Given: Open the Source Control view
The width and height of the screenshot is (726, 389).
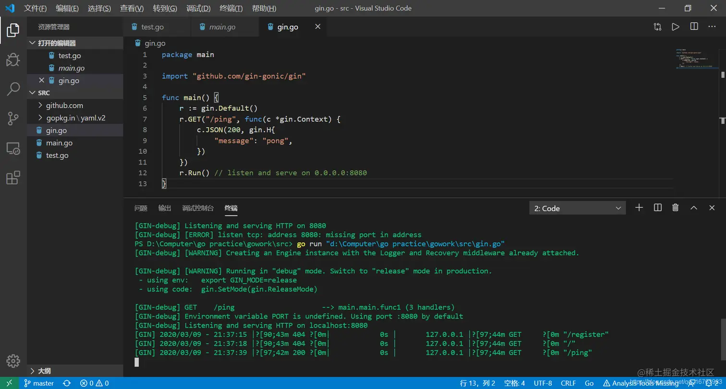Looking at the screenshot, I should 13,118.
